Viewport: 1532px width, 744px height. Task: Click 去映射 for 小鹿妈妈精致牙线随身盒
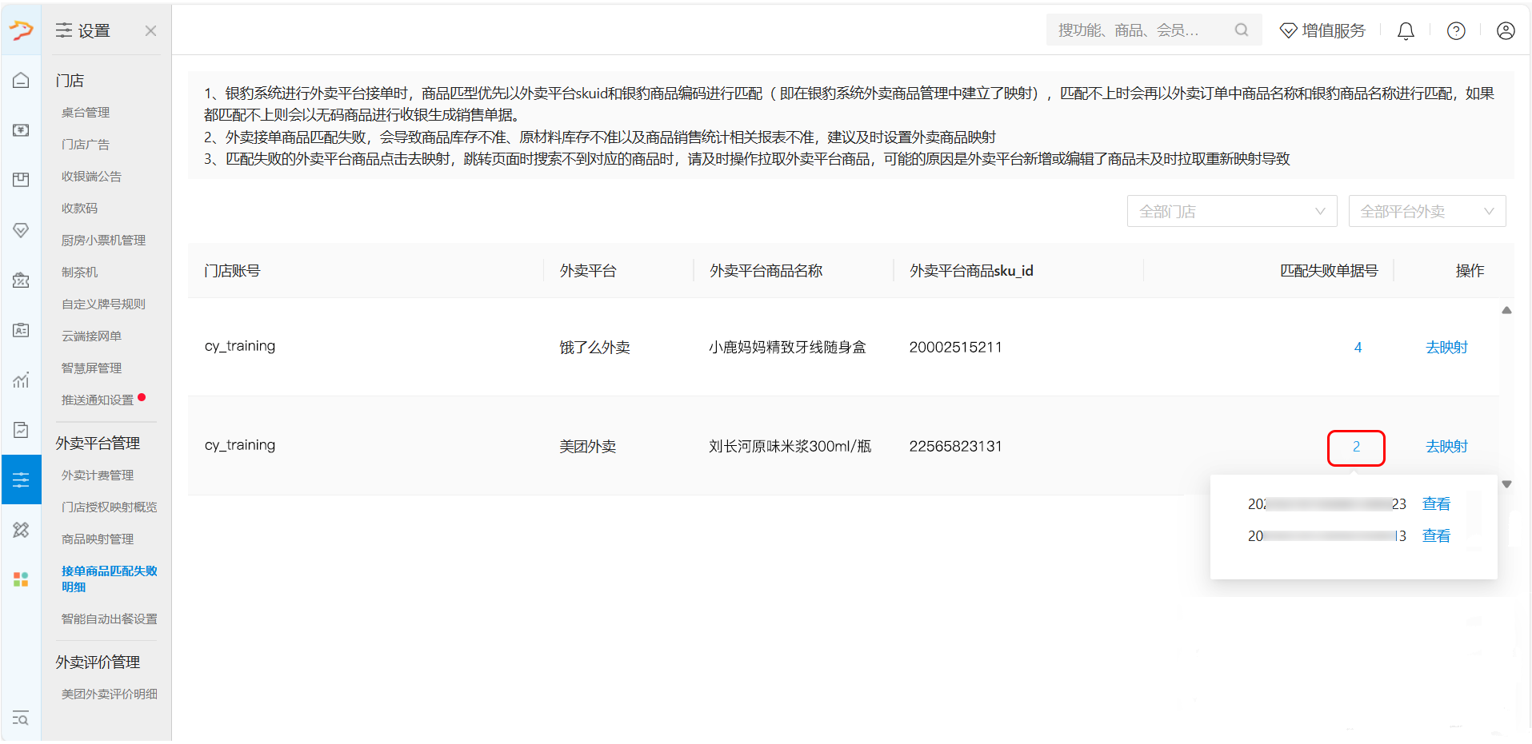[1446, 347]
